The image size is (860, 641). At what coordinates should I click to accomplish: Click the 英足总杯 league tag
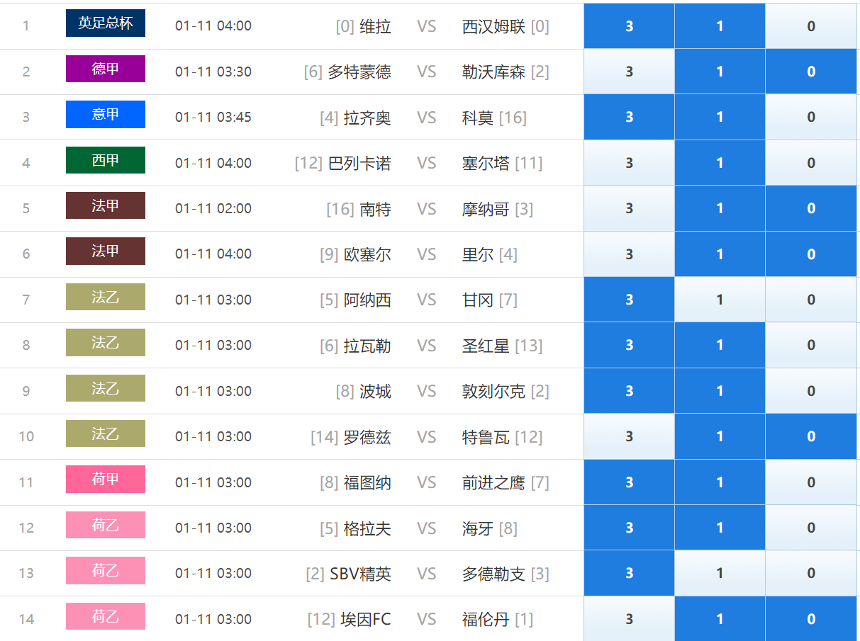[x=106, y=23]
